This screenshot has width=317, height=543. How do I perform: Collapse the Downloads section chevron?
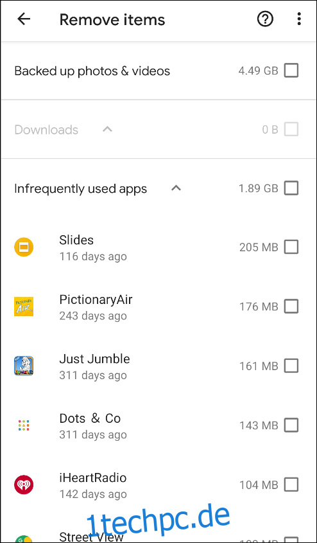108,129
